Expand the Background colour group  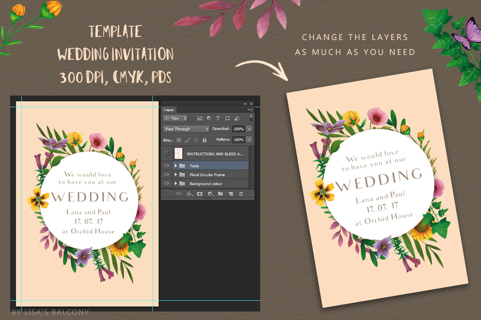[176, 184]
